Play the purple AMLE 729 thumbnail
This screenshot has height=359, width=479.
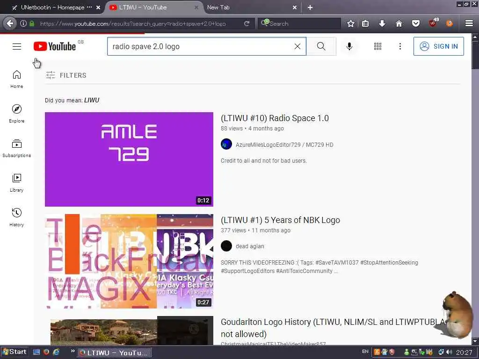129,159
